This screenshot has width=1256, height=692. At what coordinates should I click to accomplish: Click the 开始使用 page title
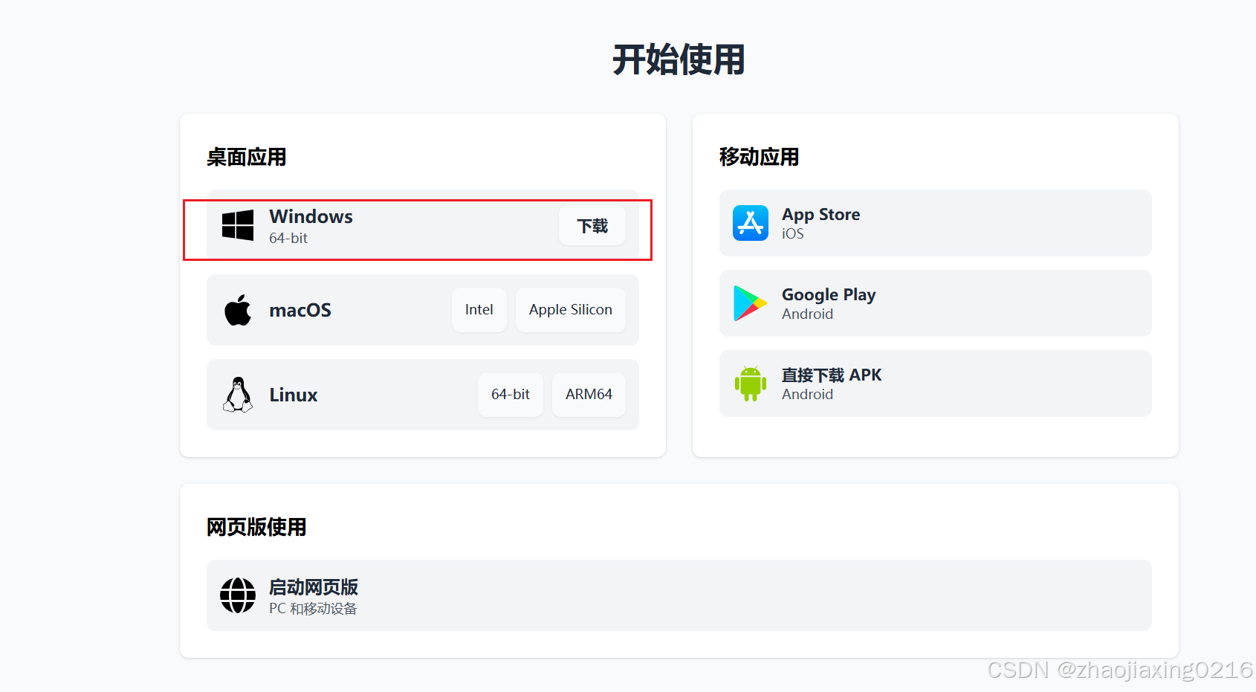point(679,59)
